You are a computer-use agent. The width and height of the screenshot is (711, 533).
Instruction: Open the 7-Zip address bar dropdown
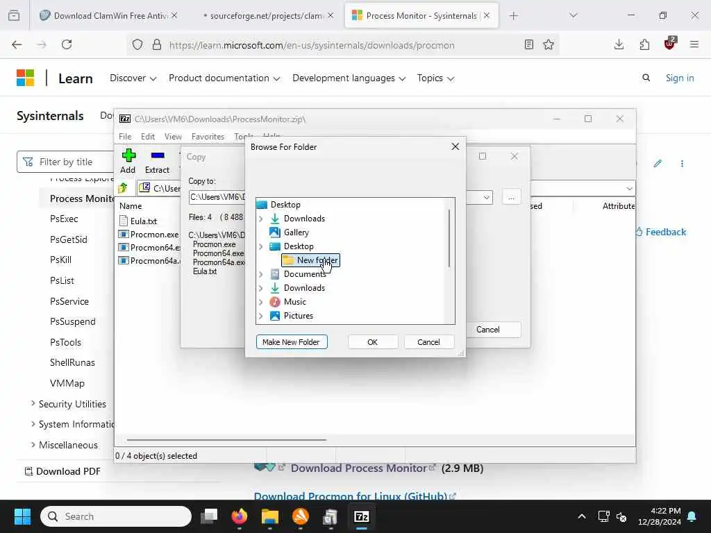click(x=629, y=188)
